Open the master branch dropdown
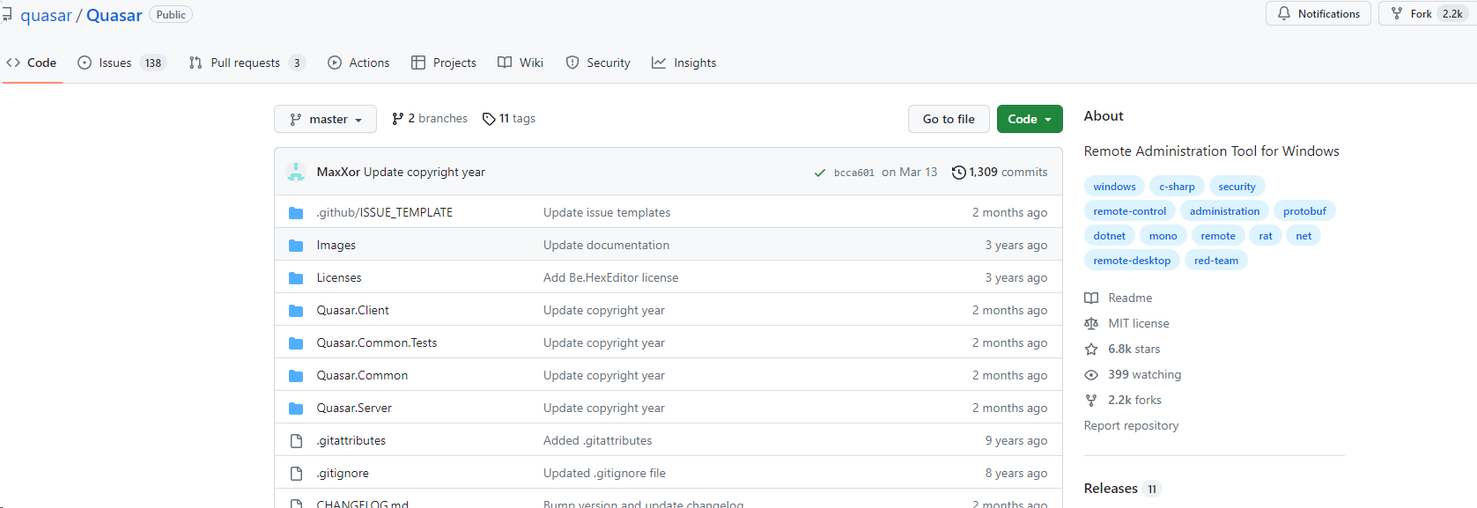 pos(325,119)
